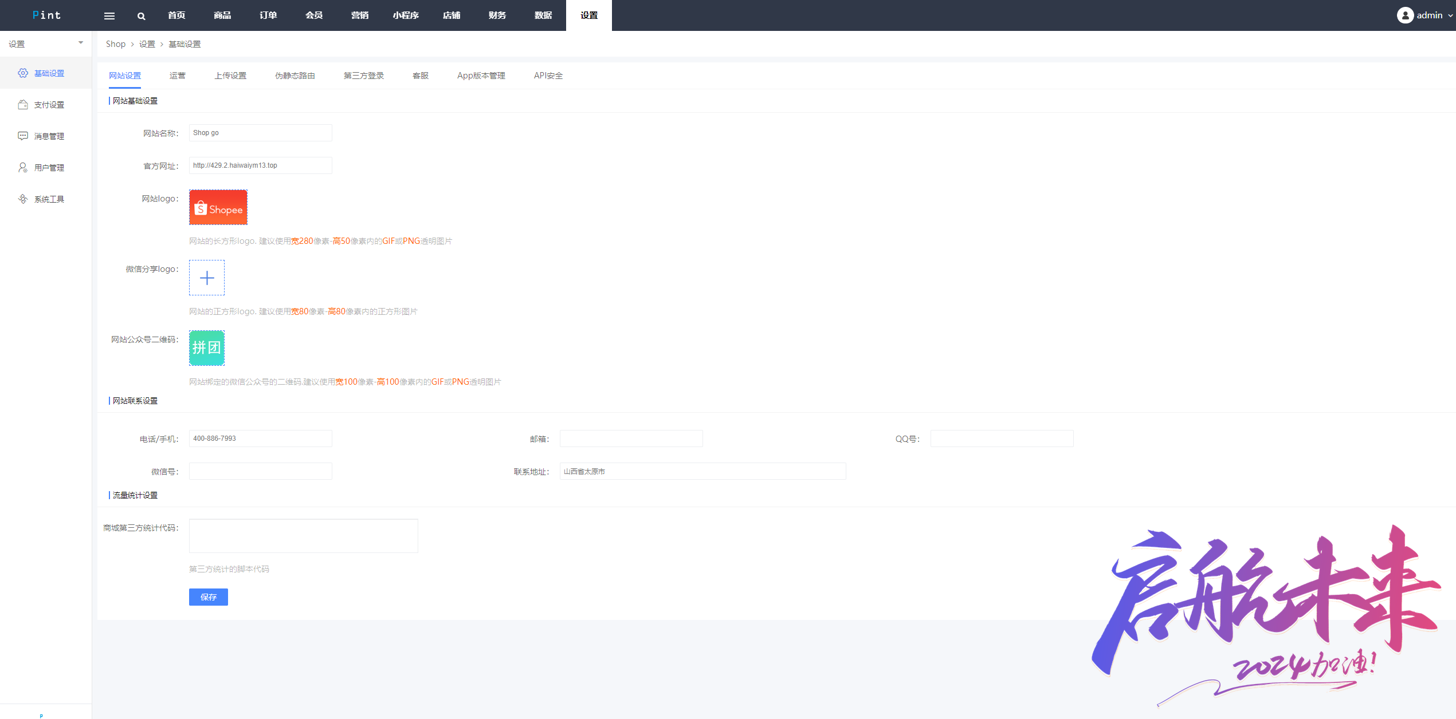1456x719 pixels.
Task: Click 基础设置 in breadcrumb
Action: [185, 44]
